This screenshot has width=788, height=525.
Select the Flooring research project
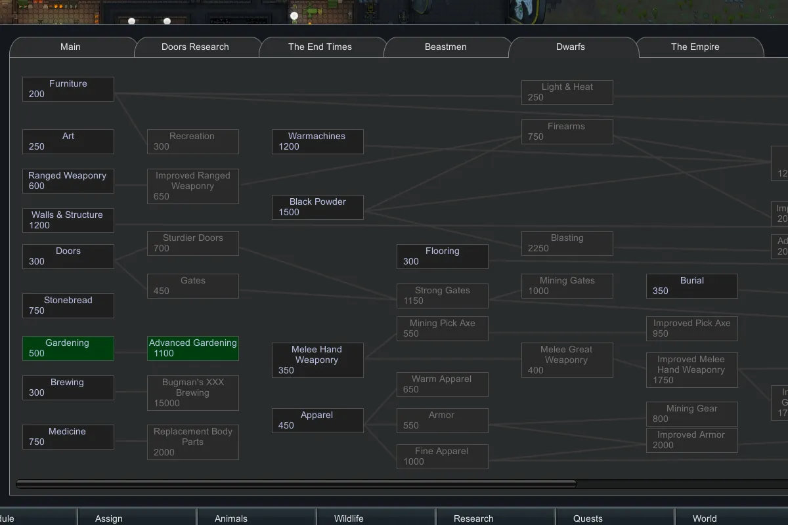pyautogui.click(x=443, y=257)
